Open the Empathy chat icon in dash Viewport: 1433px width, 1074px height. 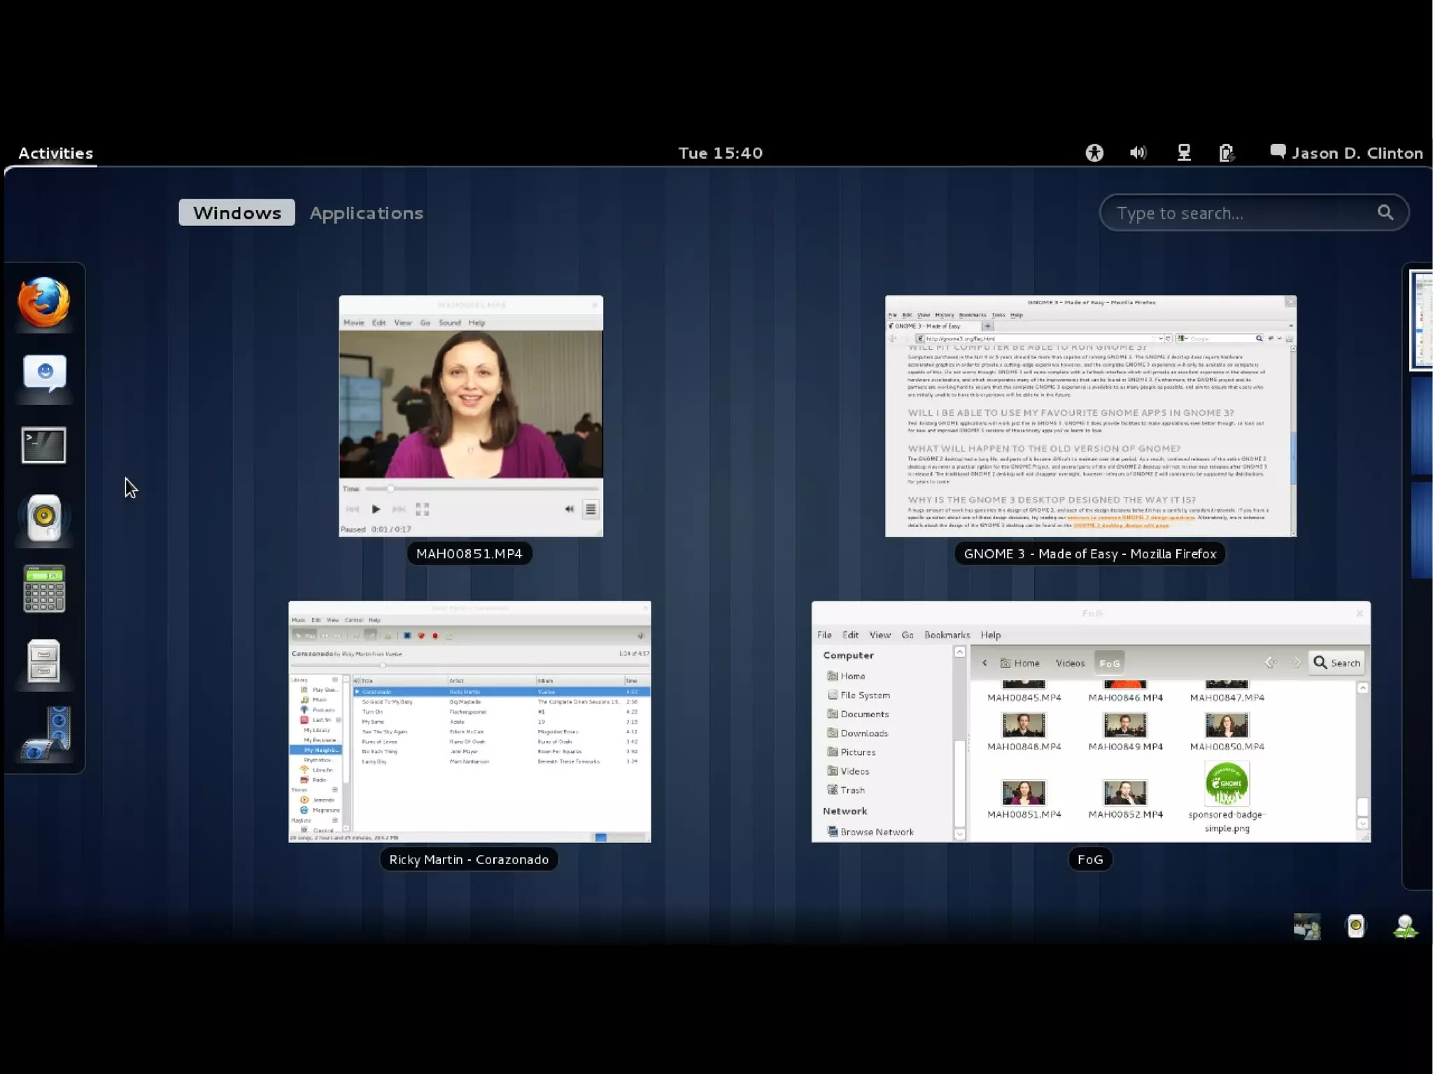point(44,374)
